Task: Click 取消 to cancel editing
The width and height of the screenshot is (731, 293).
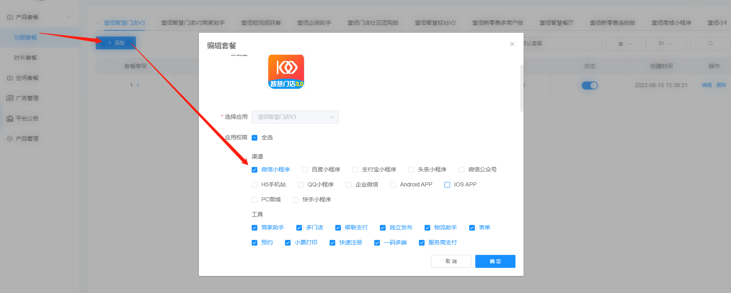Action: [451, 261]
